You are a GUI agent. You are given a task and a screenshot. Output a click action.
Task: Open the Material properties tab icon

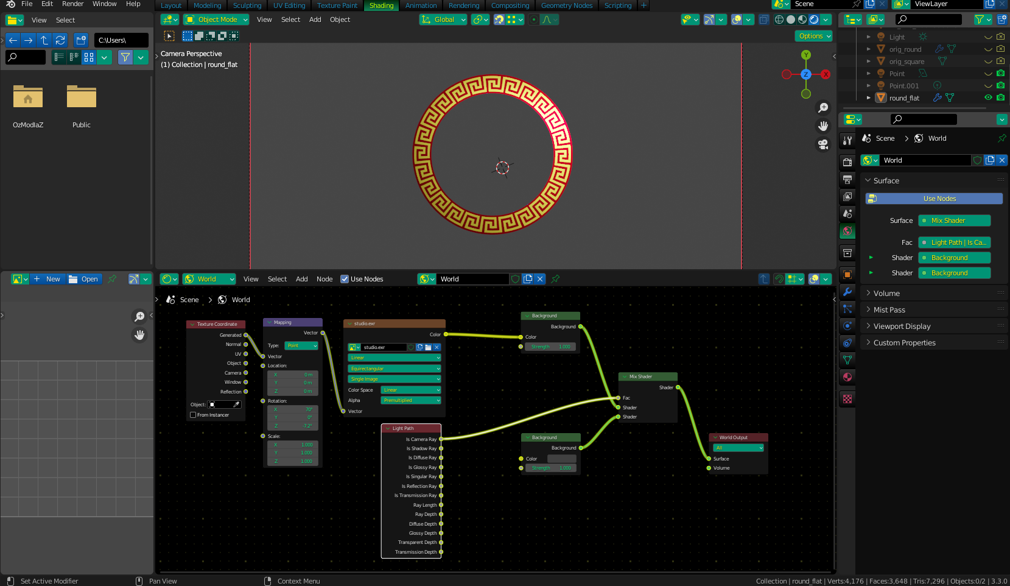[x=847, y=377]
